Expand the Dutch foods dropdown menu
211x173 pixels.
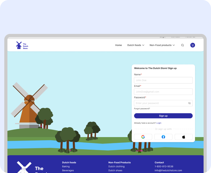(136, 45)
